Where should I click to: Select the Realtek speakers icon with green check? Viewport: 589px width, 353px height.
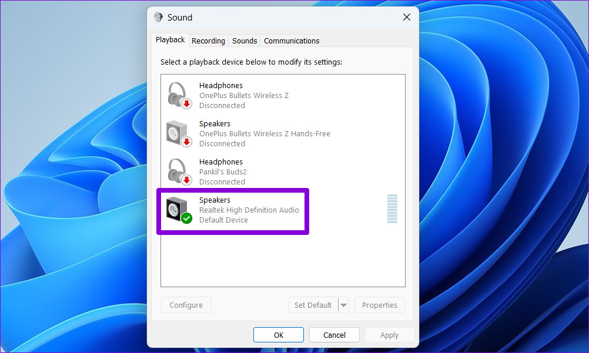coord(179,210)
